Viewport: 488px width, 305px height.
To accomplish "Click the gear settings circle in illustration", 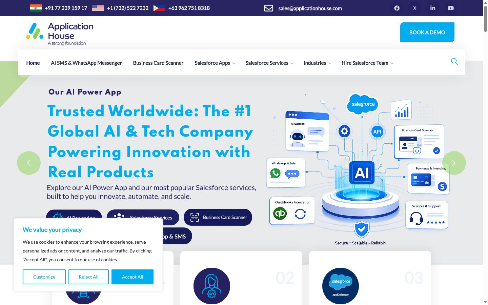I will (x=344, y=131).
